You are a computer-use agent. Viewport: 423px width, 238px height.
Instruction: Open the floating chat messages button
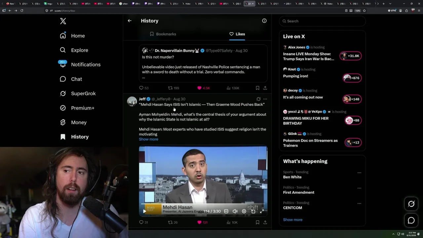[x=411, y=220]
